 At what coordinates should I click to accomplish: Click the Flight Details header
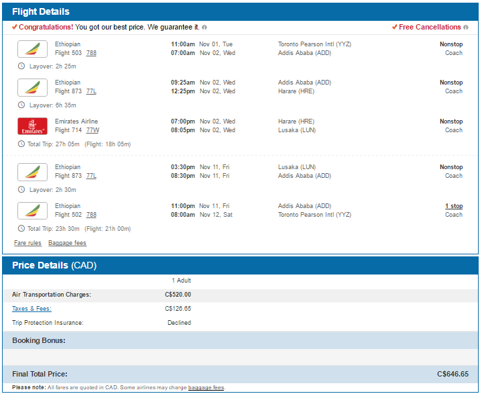pos(41,11)
